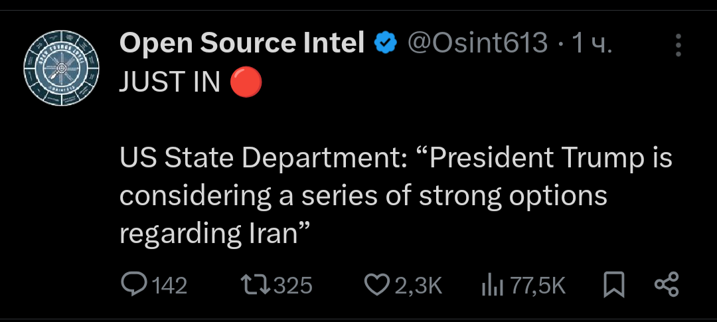Image resolution: width=717 pixels, height=322 pixels.
Task: Reply to the Open Source Intel tweet
Action: coord(135,285)
